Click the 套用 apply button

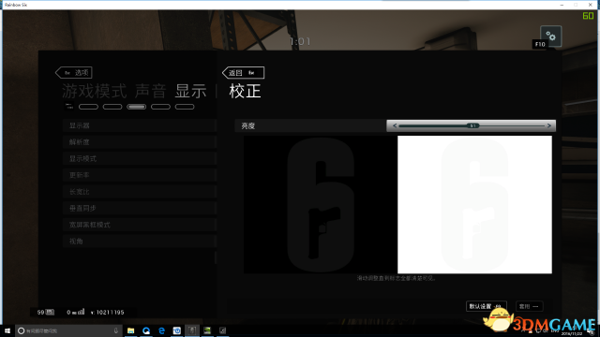(x=529, y=306)
